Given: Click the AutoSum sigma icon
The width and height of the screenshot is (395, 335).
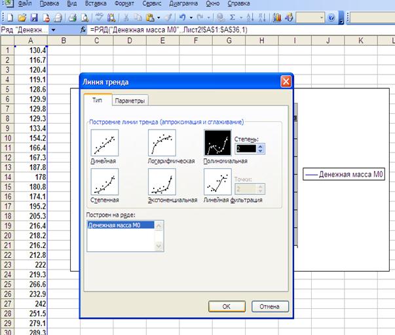Looking at the screenshot, I should pyautogui.click(x=233, y=18).
